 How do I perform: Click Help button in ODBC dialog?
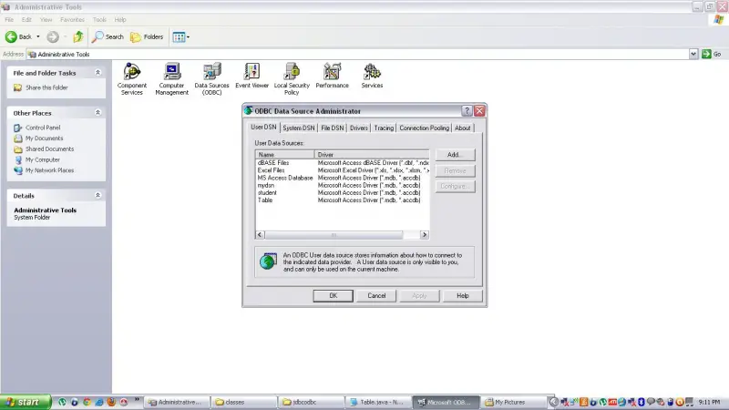(x=463, y=295)
